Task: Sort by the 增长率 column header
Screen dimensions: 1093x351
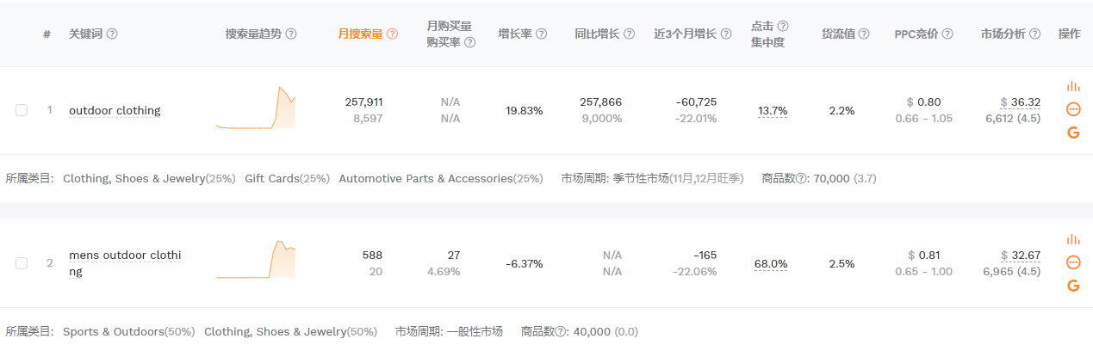Action: [x=515, y=34]
